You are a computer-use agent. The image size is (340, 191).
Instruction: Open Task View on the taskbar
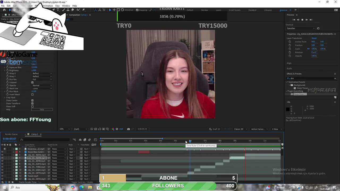coord(64,187)
